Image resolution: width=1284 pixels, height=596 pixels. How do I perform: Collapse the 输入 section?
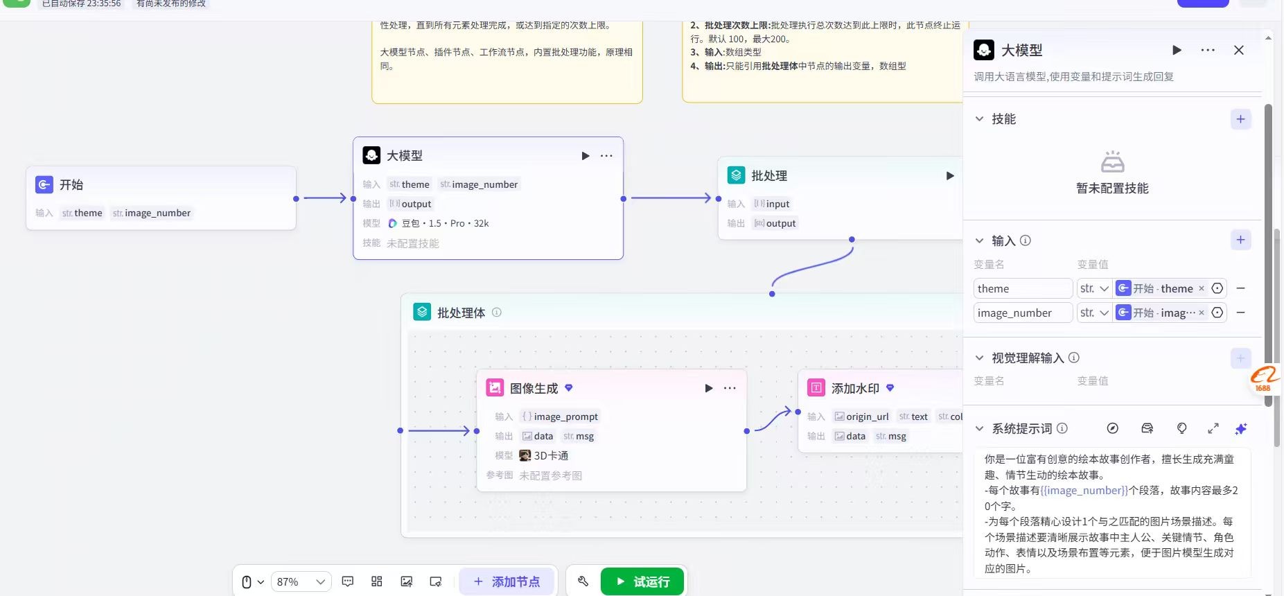pyautogui.click(x=979, y=240)
